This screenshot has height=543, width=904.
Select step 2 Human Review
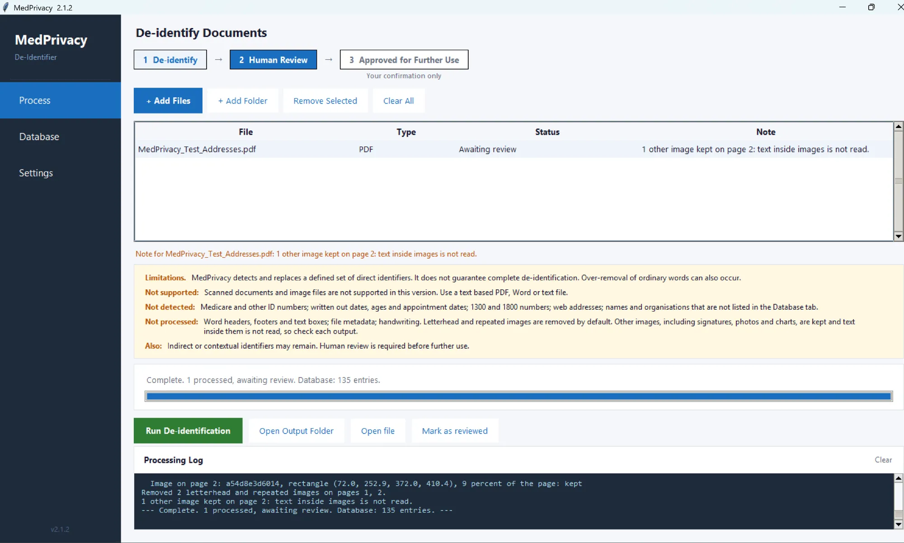pyautogui.click(x=273, y=60)
